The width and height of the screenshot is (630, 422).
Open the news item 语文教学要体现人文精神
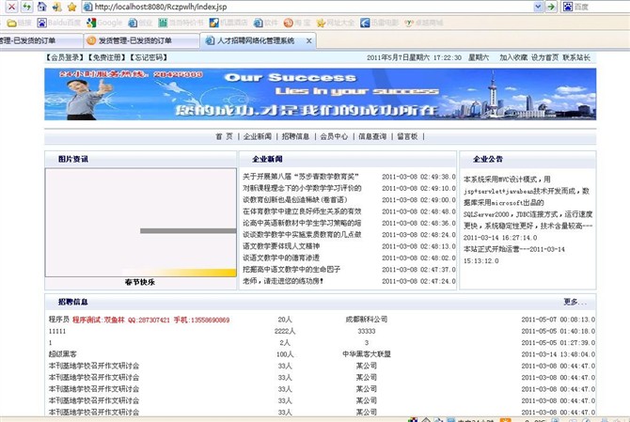(x=281, y=246)
